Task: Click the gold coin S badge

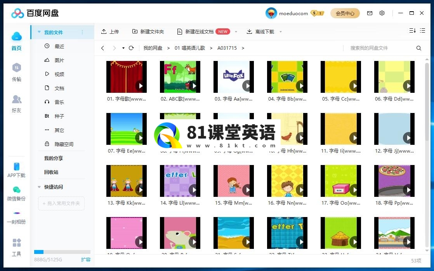Action: (x=317, y=13)
